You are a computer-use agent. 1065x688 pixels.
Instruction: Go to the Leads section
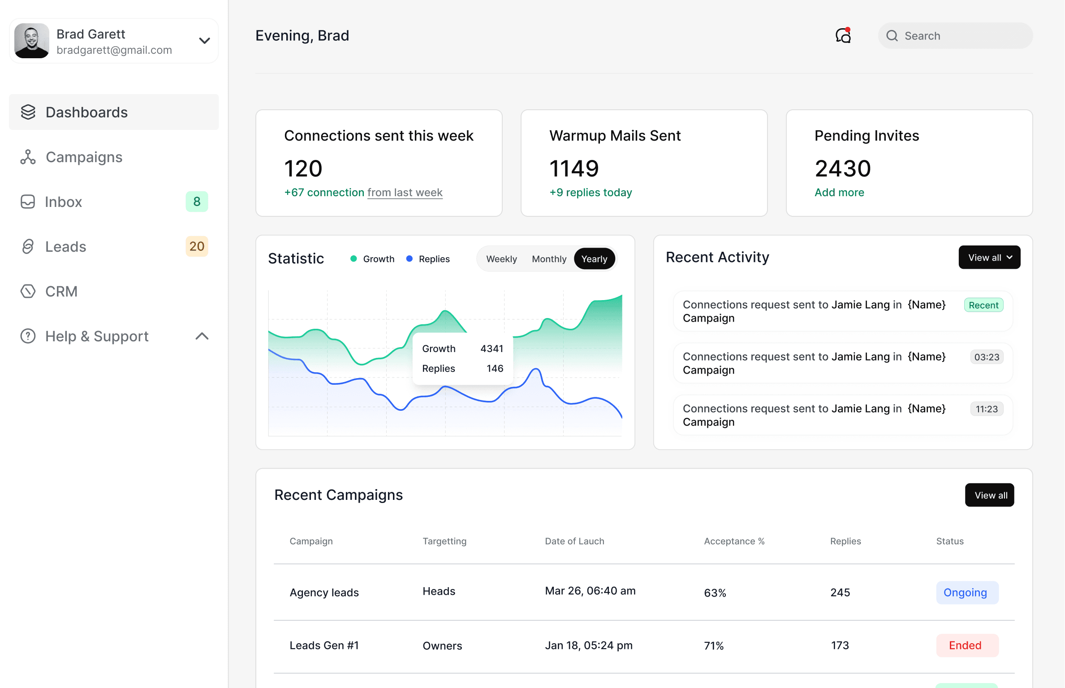(66, 246)
